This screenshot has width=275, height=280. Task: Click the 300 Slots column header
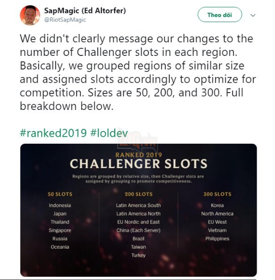[x=217, y=194]
